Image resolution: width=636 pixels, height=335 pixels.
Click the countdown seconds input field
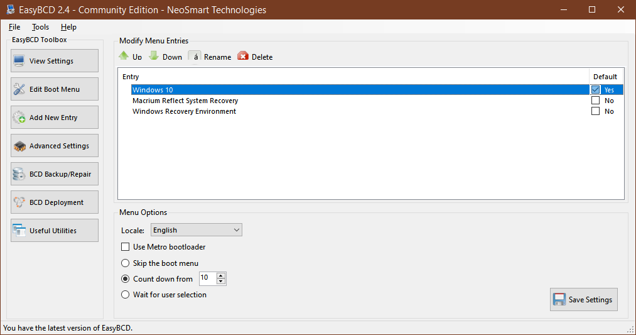(x=208, y=278)
